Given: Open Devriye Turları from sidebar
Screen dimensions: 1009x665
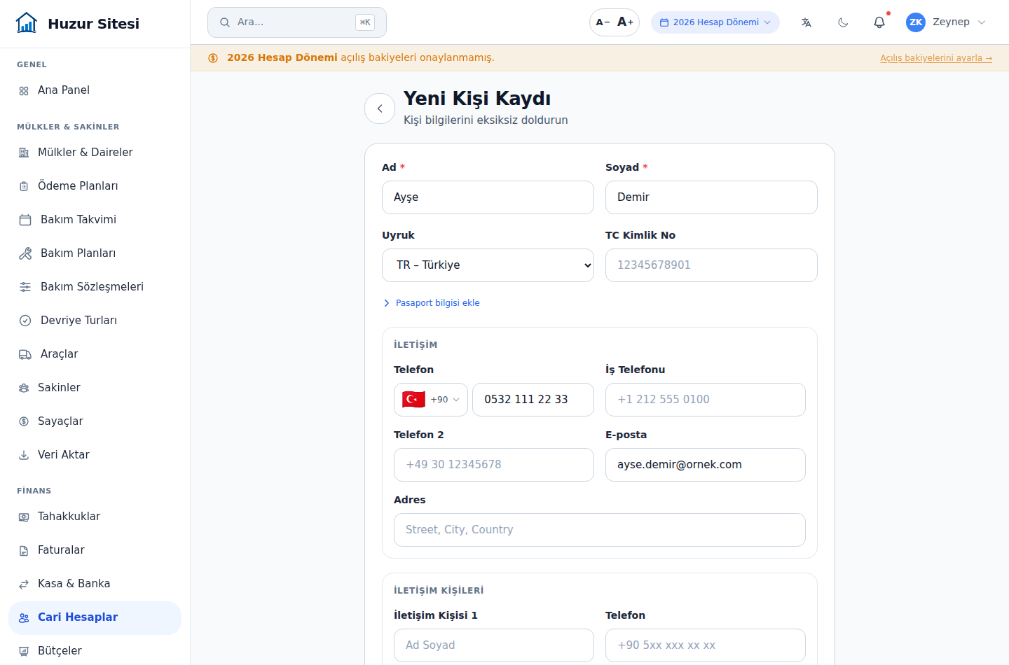Looking at the screenshot, I should (95, 321).
